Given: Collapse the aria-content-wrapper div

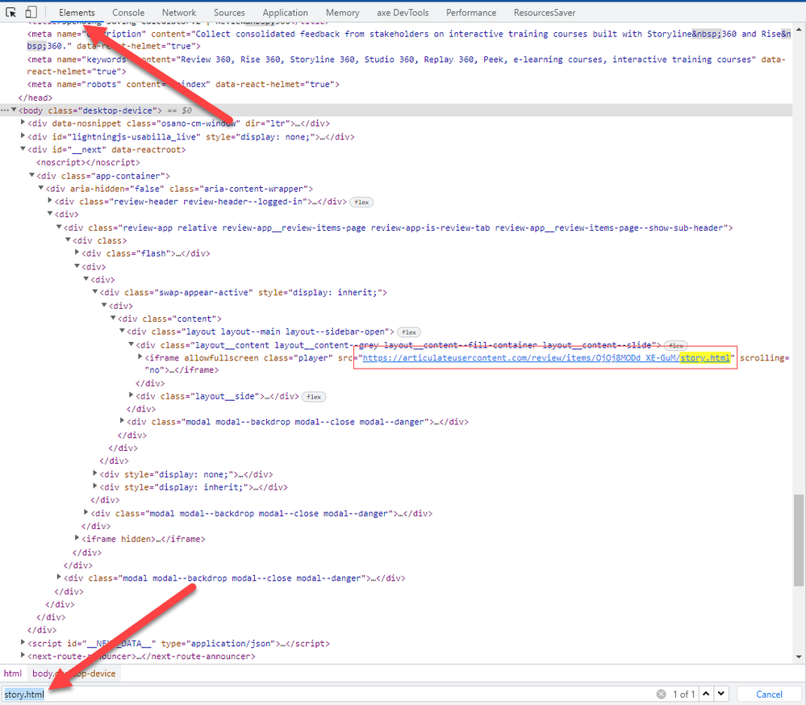Looking at the screenshot, I should pyautogui.click(x=41, y=188).
